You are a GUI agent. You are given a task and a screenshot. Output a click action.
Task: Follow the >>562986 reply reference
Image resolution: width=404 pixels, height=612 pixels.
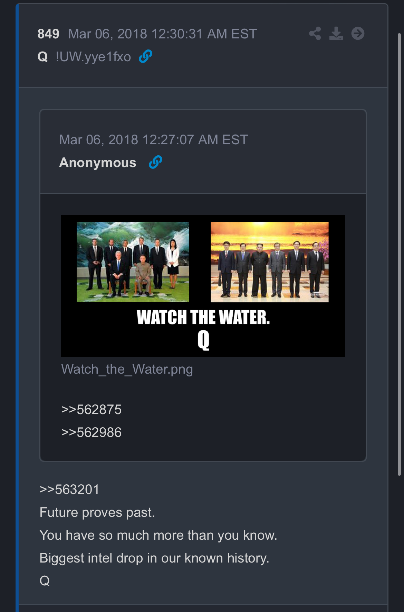coord(92,432)
